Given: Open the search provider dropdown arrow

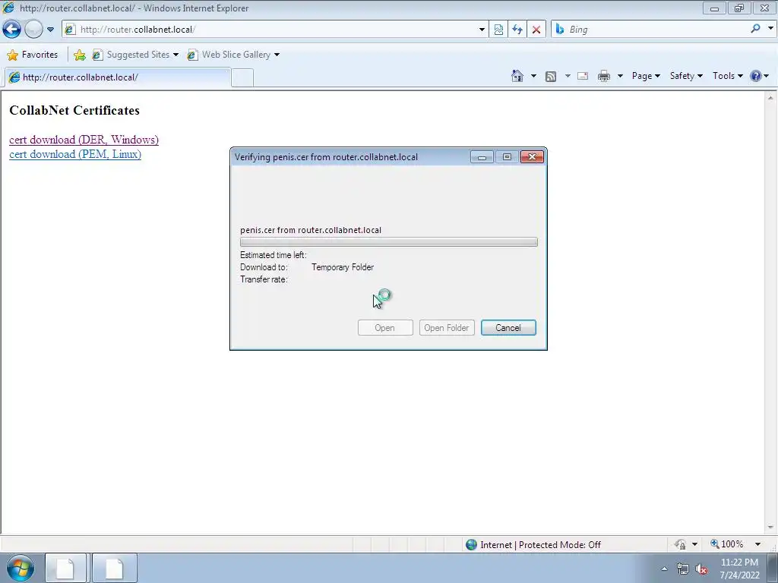Looking at the screenshot, I should click(770, 29).
